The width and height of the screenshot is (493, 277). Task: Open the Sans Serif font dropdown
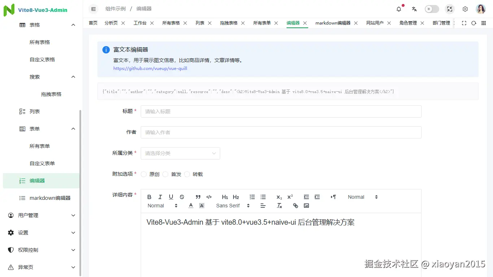pos(233,206)
